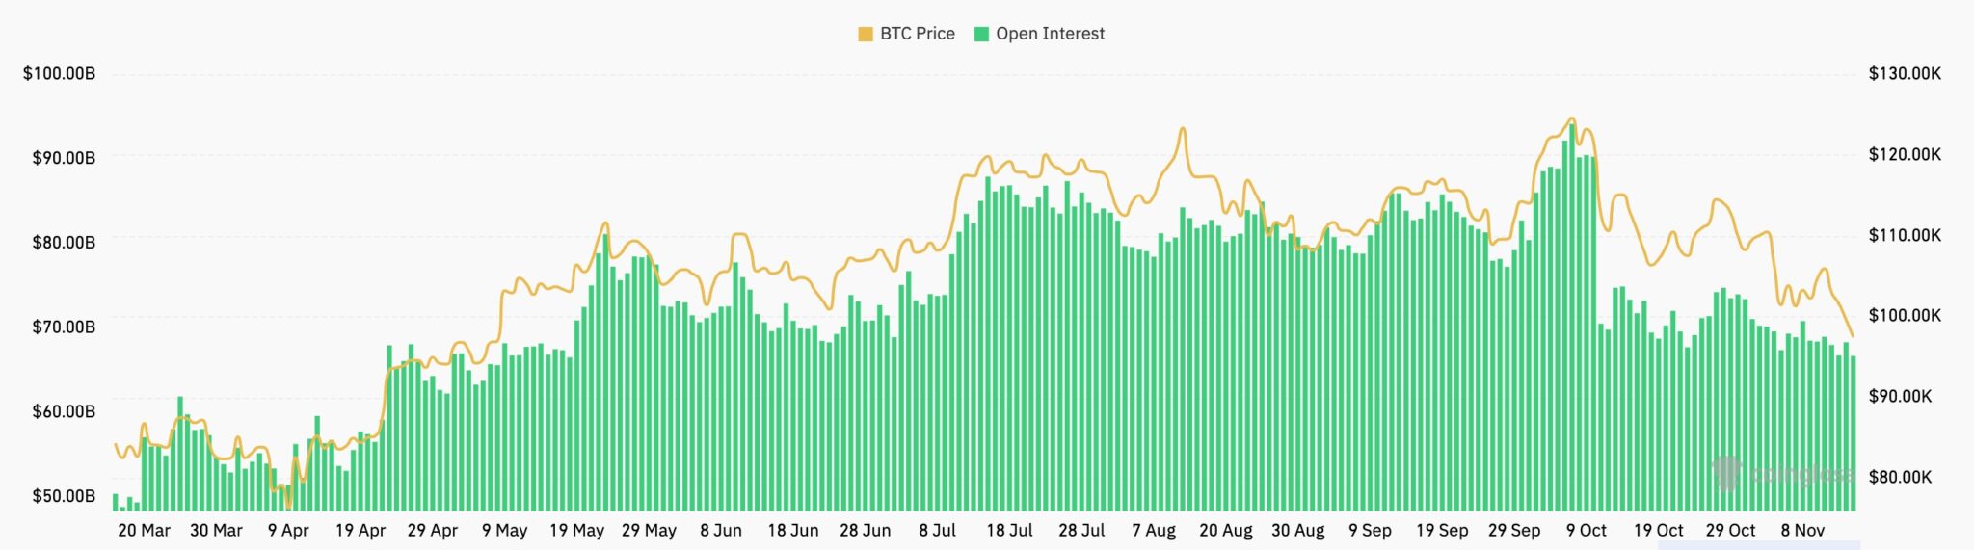Click the green Open Interest legend swatch

point(981,35)
